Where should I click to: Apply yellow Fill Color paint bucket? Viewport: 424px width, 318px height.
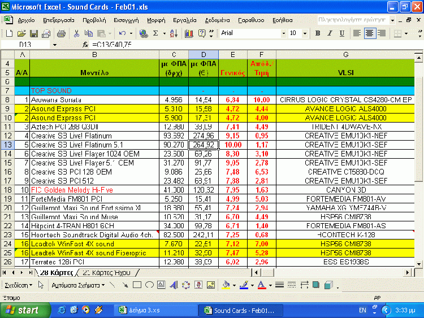226,285
